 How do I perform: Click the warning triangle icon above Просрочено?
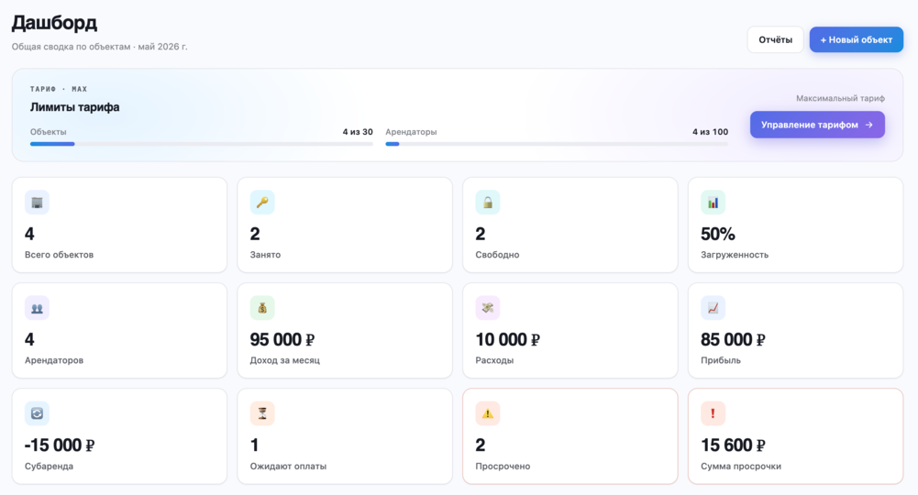(488, 413)
